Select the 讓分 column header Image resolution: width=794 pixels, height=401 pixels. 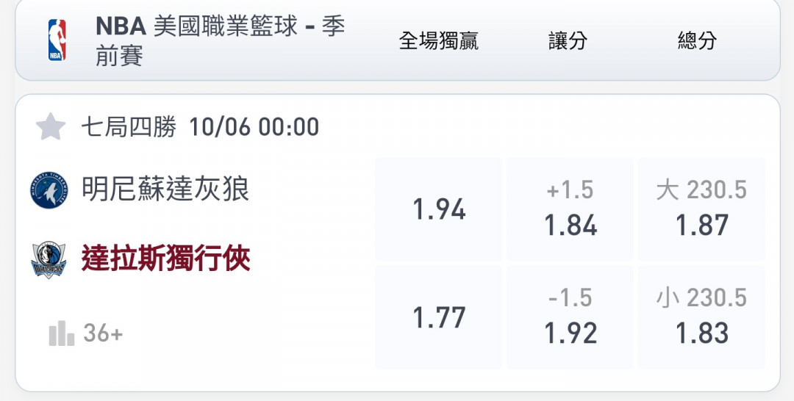[x=568, y=41]
